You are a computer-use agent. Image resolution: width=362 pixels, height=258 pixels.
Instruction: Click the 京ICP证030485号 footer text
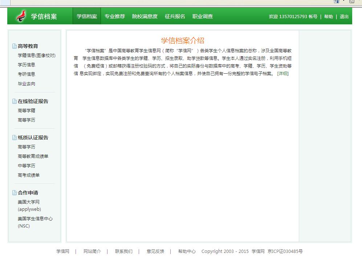pos(285,251)
